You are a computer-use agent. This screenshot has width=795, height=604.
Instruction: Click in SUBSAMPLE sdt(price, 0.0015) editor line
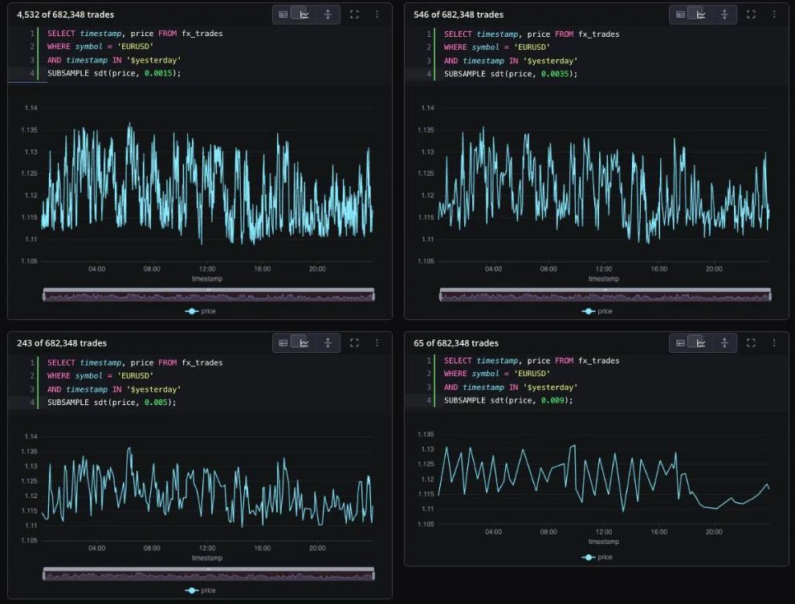coord(114,74)
